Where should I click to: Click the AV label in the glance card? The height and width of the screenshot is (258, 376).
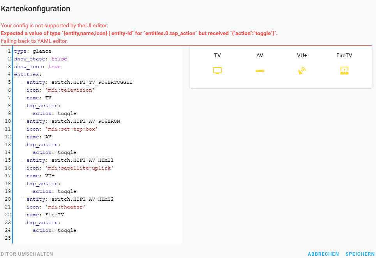(x=260, y=55)
